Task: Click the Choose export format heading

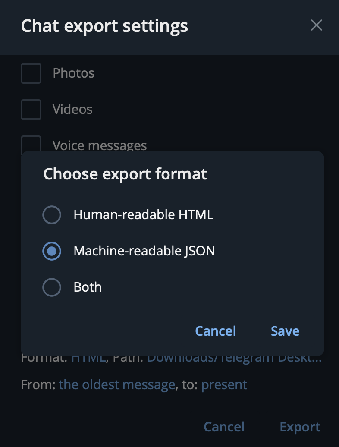Action: [125, 174]
